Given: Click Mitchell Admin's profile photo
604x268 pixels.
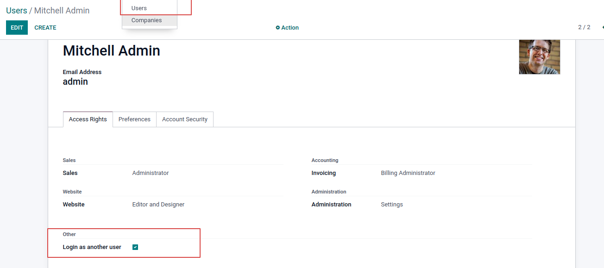Looking at the screenshot, I should coord(539,57).
